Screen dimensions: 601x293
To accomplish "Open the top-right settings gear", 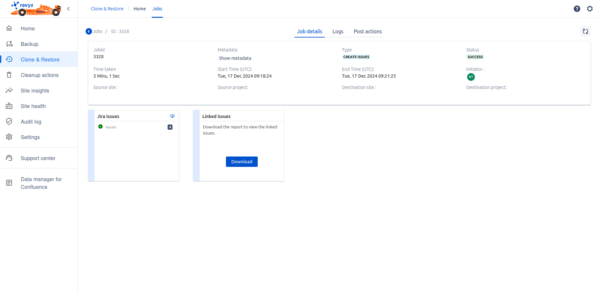I will tap(590, 9).
